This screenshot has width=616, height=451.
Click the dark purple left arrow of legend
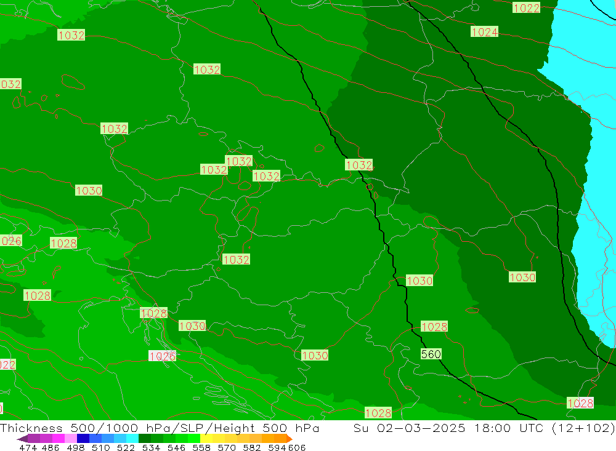[x=22, y=439]
